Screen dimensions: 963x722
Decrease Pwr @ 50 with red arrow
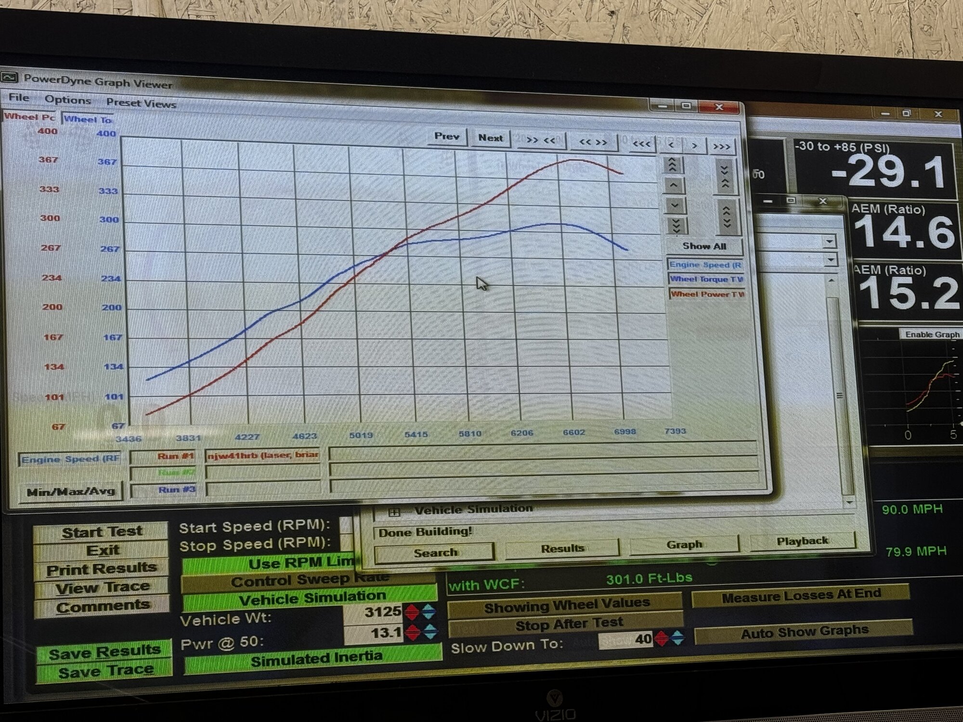[x=413, y=633]
